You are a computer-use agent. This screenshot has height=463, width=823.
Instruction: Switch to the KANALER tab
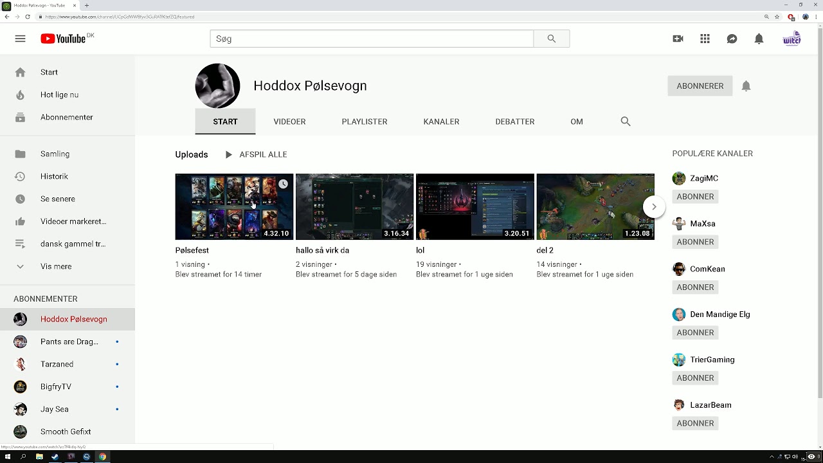pos(441,121)
